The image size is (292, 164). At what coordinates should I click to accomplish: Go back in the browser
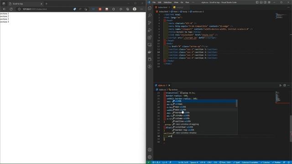pyautogui.click(x=4, y=9)
